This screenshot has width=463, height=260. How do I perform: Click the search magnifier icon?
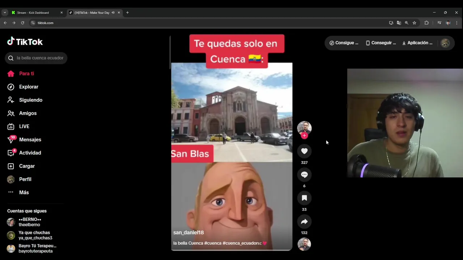click(11, 58)
